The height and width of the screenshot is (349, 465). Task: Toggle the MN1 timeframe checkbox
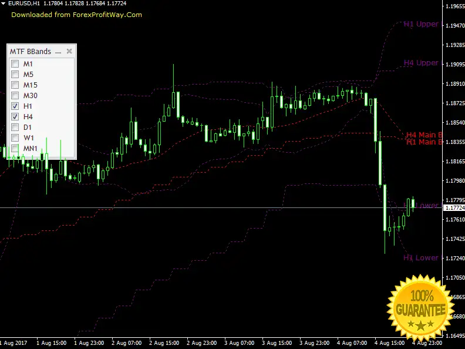pos(15,148)
